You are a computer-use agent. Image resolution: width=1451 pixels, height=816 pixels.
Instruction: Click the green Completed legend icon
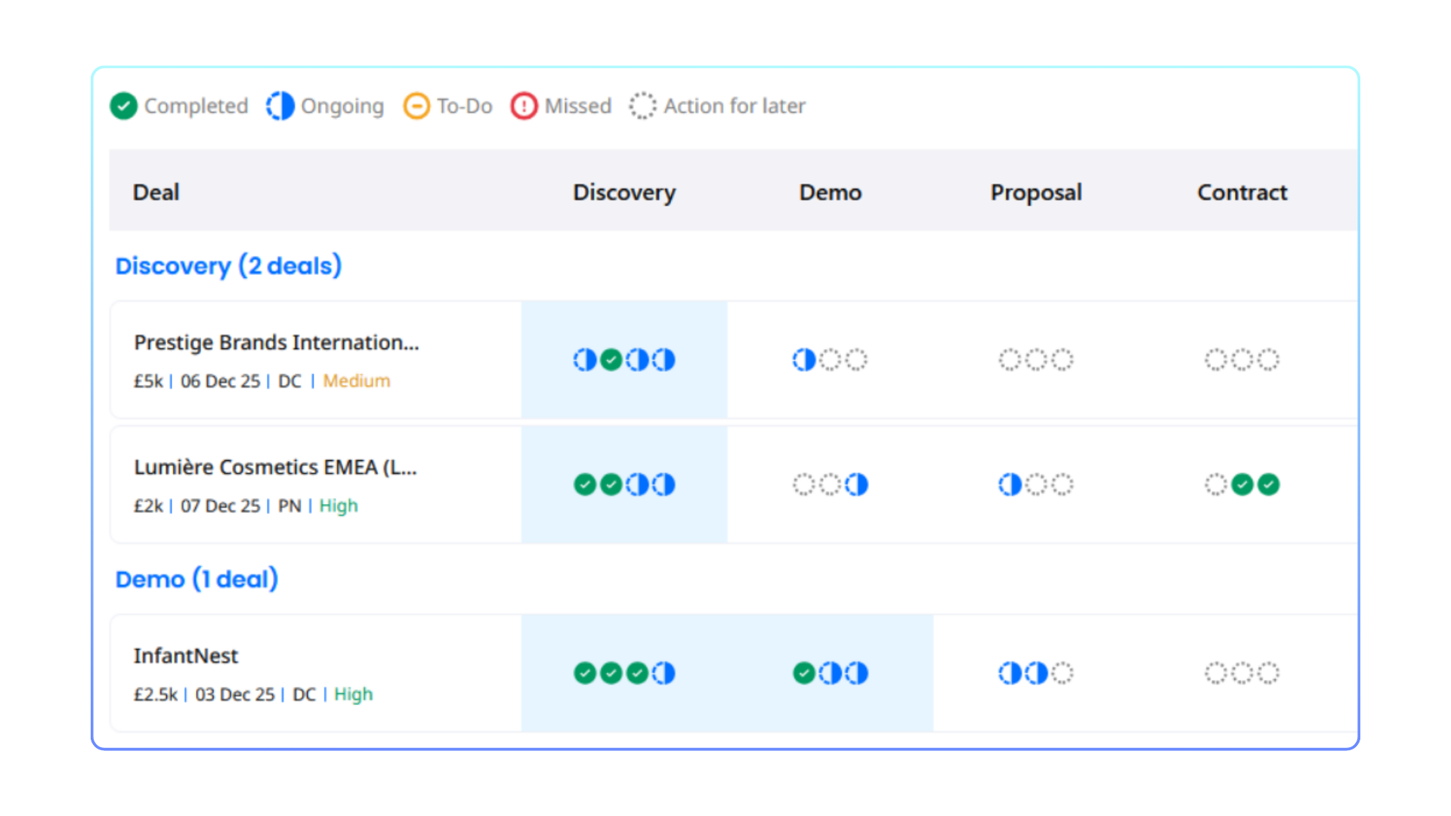[123, 106]
